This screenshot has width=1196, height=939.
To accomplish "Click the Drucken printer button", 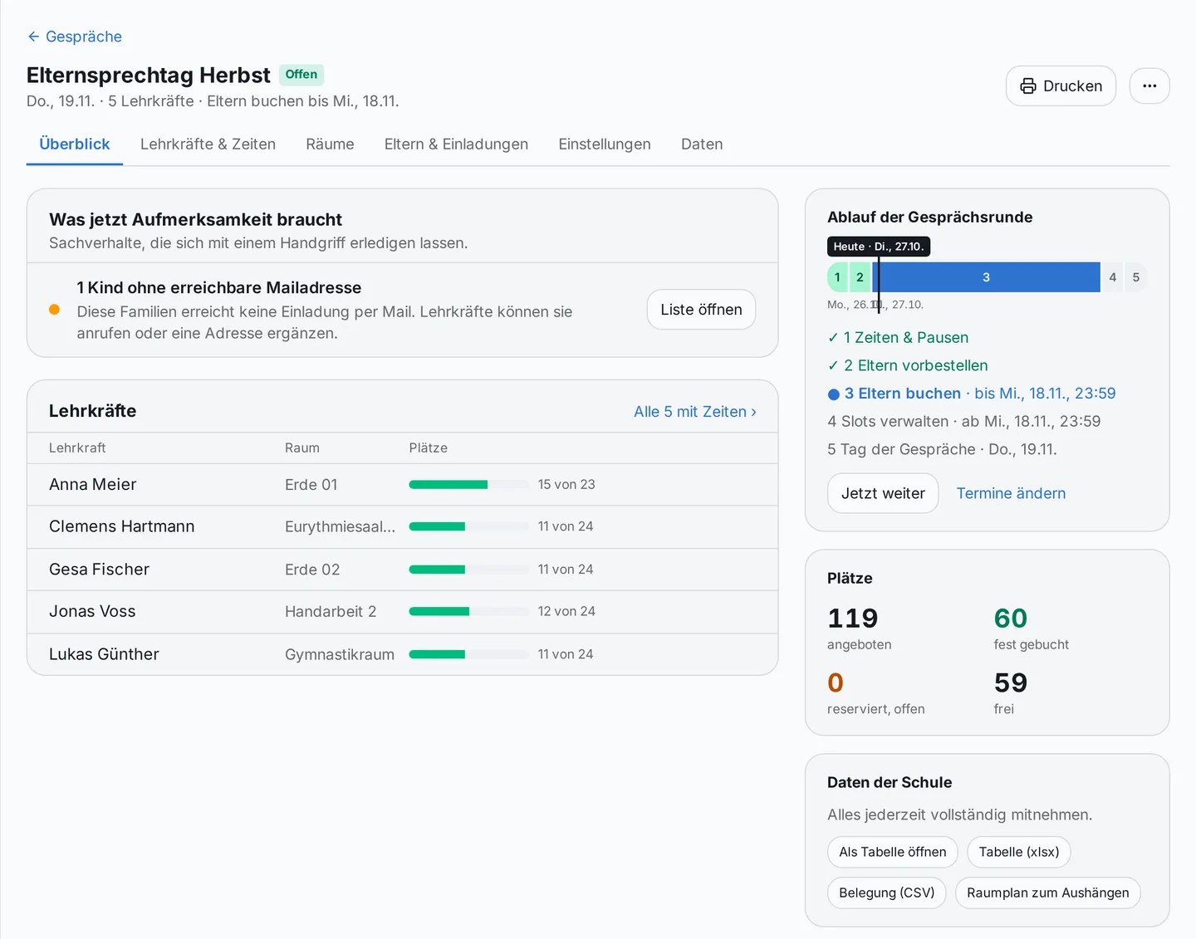I will (1061, 86).
